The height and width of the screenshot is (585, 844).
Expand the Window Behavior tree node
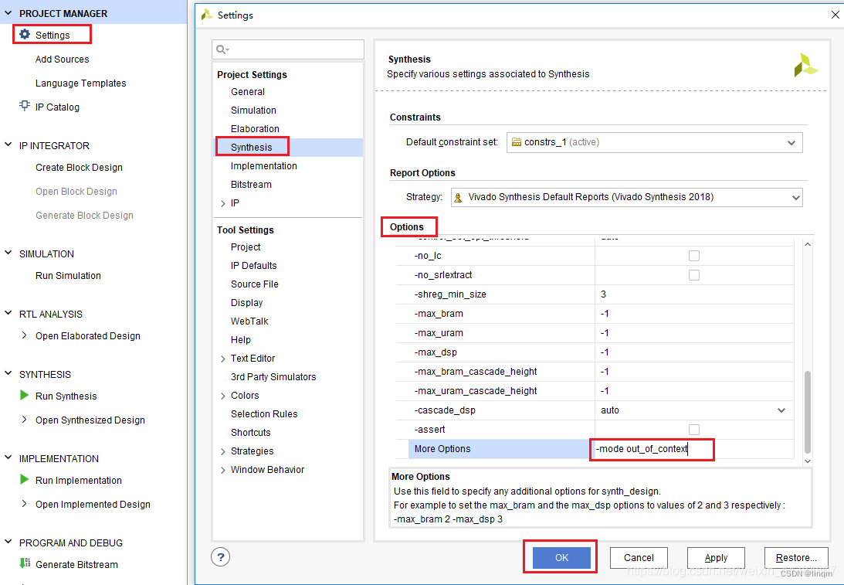[x=223, y=471]
